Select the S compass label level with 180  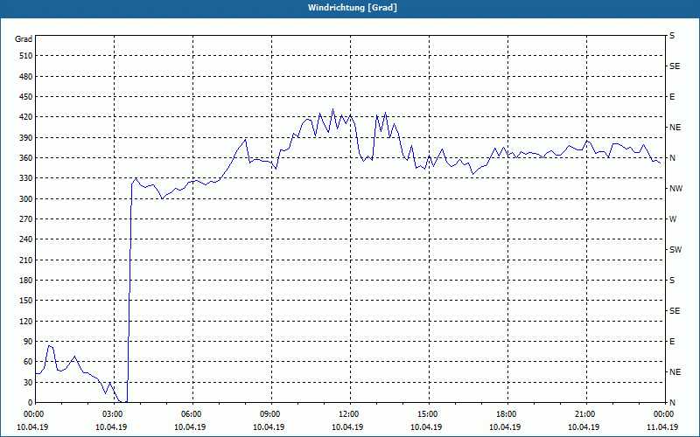[x=672, y=281]
